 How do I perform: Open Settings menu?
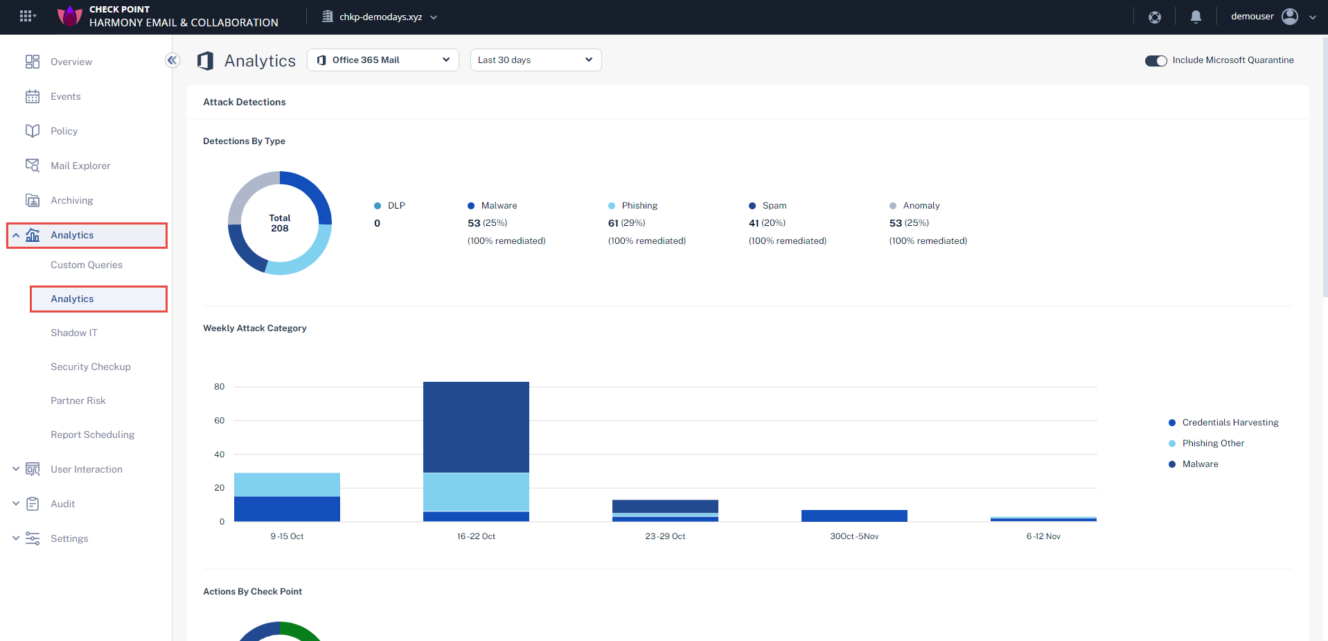[69, 538]
